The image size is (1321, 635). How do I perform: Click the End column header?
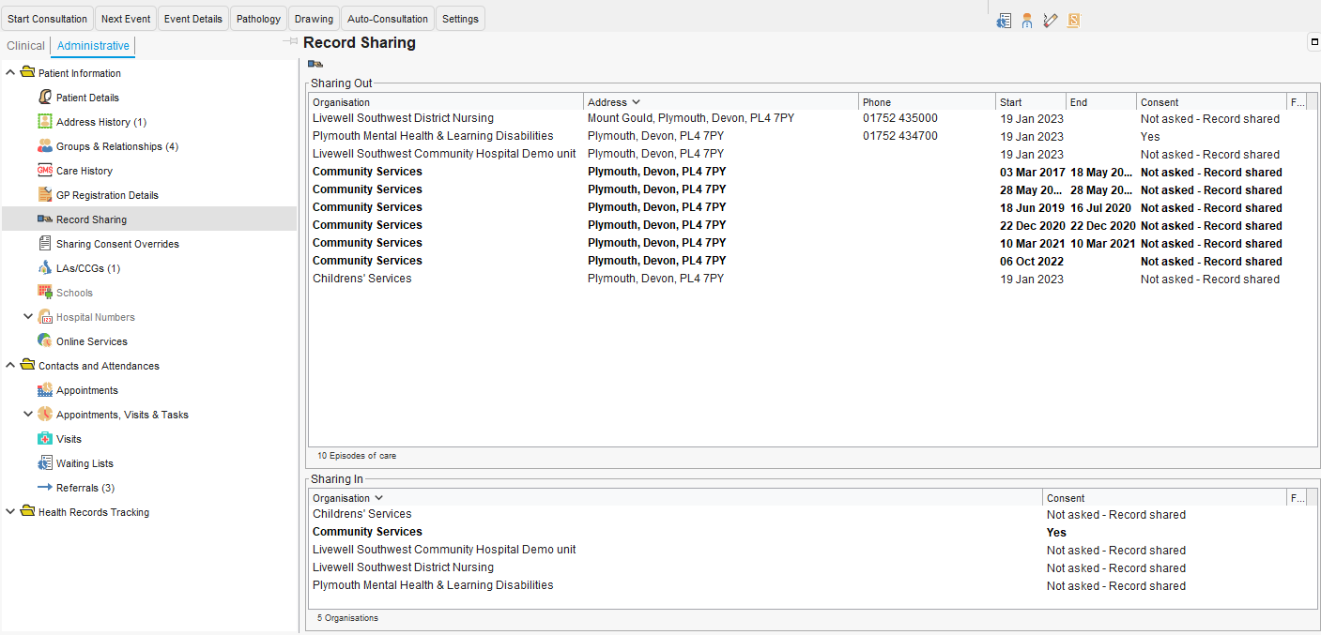(x=1101, y=102)
